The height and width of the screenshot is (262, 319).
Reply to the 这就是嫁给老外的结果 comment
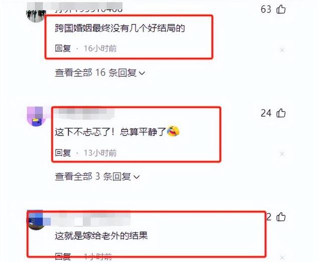pos(63,256)
